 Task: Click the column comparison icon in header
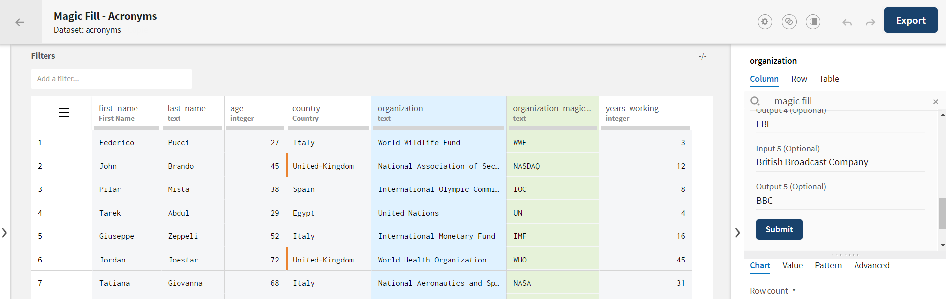pos(812,22)
